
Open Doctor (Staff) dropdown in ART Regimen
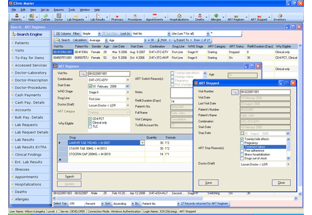click(x=128, y=105)
